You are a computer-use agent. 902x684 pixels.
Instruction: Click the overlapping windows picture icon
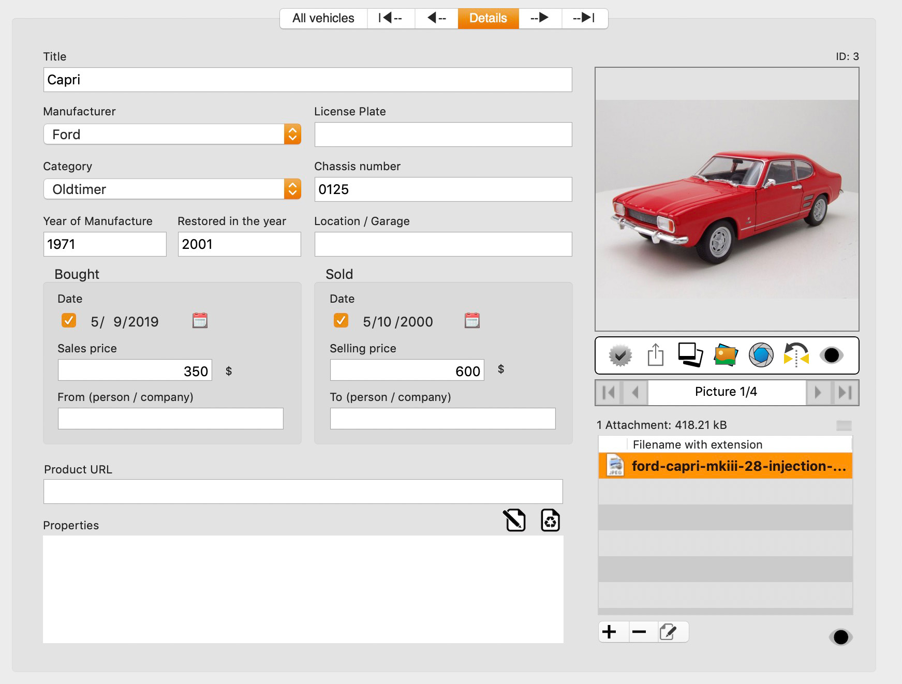click(690, 355)
